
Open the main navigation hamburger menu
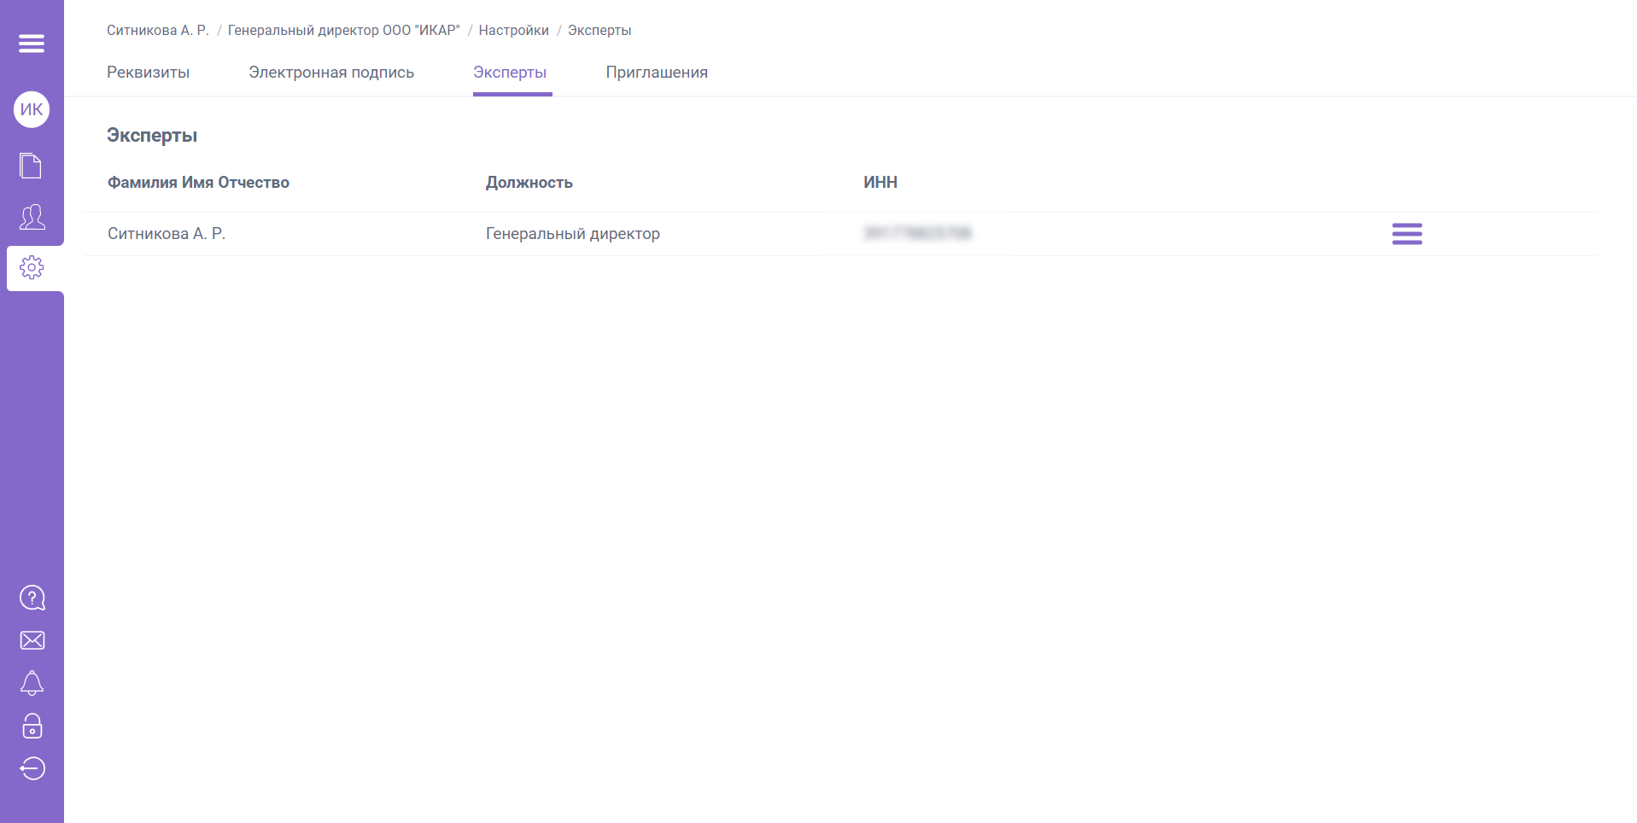tap(32, 42)
